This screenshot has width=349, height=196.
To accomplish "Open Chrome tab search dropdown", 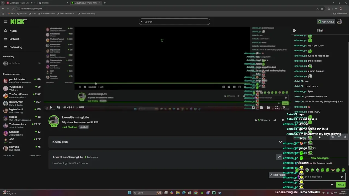I will [x=2, y=3].
